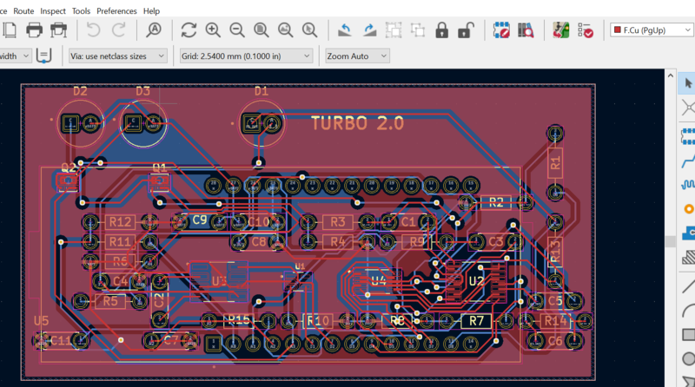695x387 pixels.
Task: Select the U2 chip label
Action: (x=476, y=281)
